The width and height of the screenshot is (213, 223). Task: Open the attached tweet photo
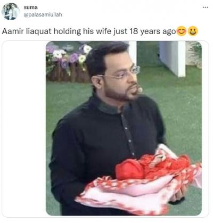click(x=124, y=128)
